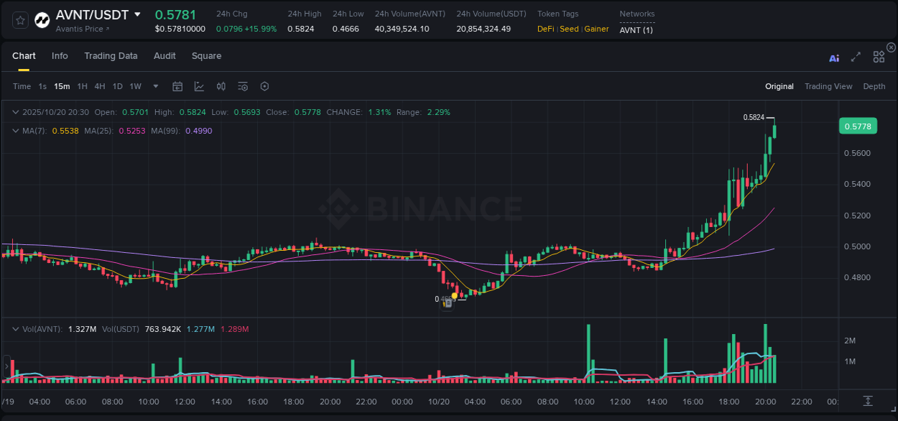Expand chart to fullscreen with arrows icon
The image size is (898, 421).
click(x=855, y=56)
